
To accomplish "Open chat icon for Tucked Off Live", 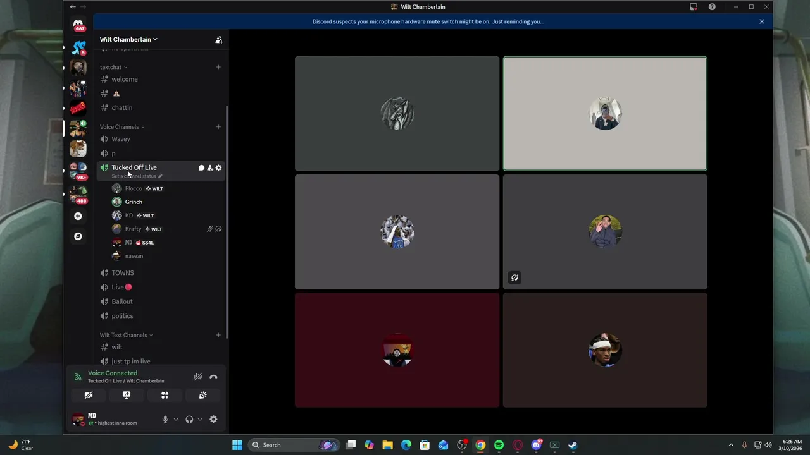I will (x=201, y=167).
